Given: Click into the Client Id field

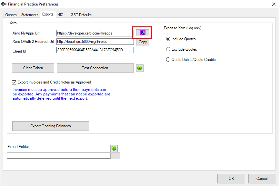Looking at the screenshot, I should click(95, 50).
